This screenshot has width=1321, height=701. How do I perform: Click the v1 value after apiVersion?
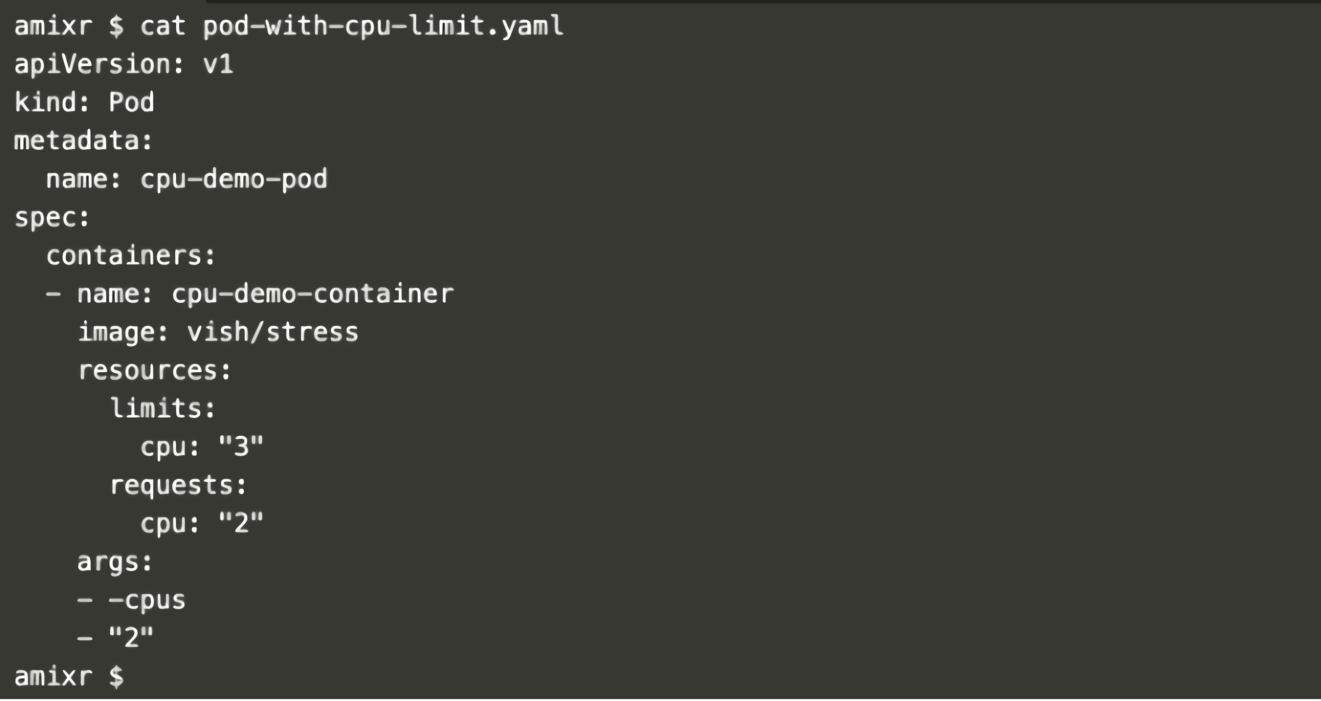pyautogui.click(x=218, y=64)
